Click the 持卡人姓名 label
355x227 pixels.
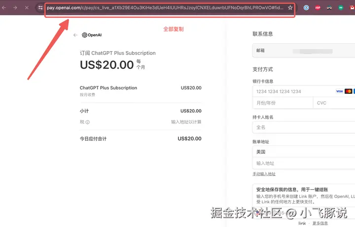coord(263,117)
